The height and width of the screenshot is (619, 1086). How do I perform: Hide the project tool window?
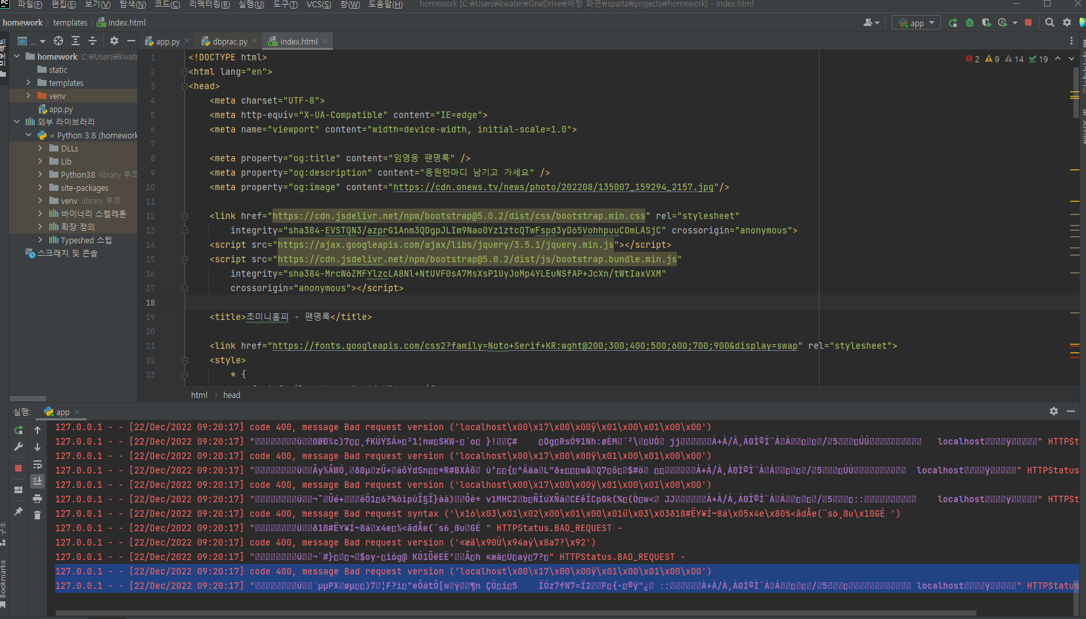pyautogui.click(x=131, y=41)
